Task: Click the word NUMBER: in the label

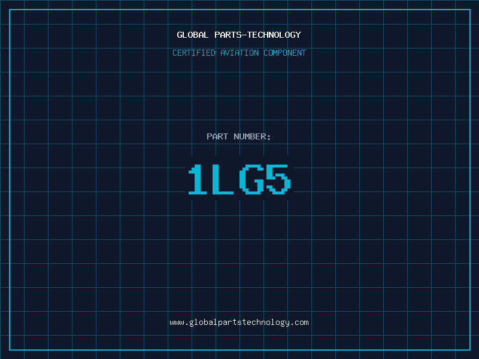Action: pos(252,136)
